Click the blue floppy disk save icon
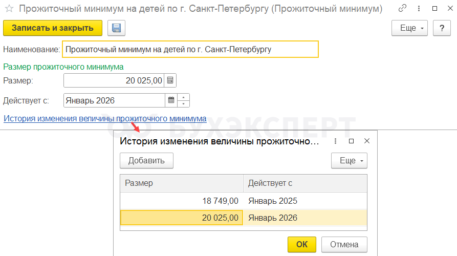Image resolution: width=457 pixels, height=256 pixels. 116,28
